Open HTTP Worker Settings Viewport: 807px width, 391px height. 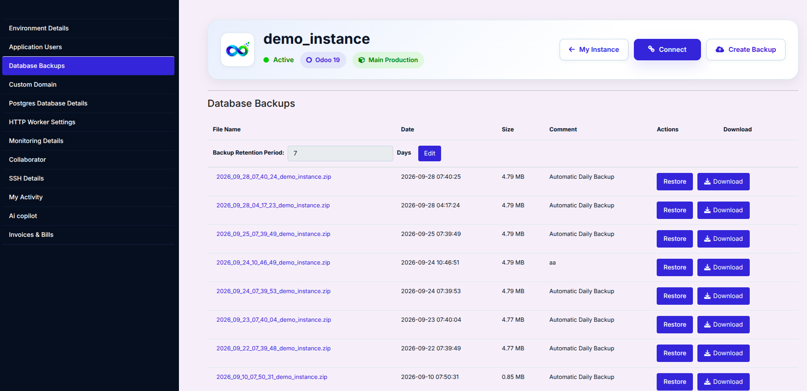click(x=88, y=122)
